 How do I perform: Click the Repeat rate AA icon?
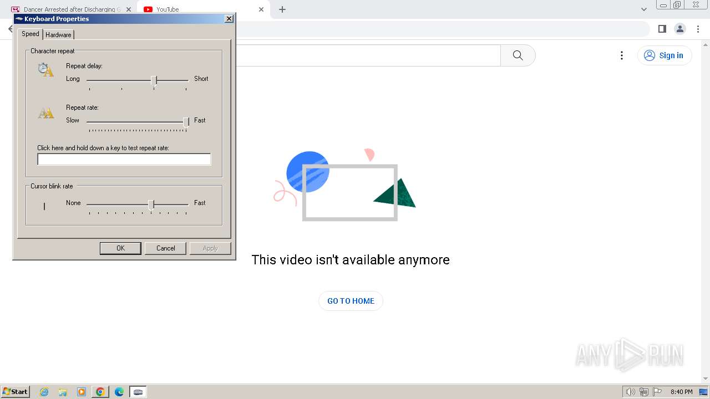tap(45, 113)
